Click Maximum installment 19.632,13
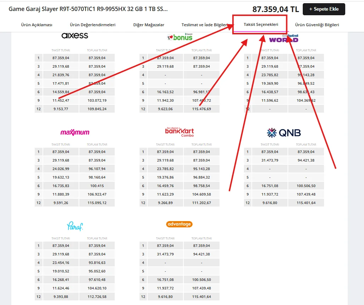Screen dimensions: 364x305 click(61, 177)
